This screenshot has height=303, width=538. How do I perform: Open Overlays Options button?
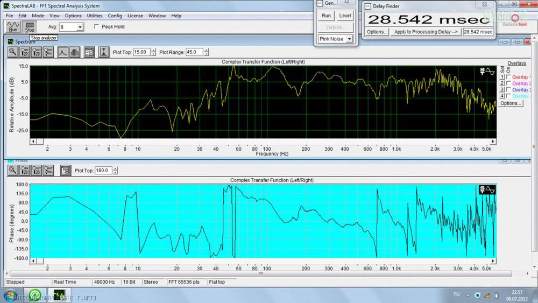[510, 103]
